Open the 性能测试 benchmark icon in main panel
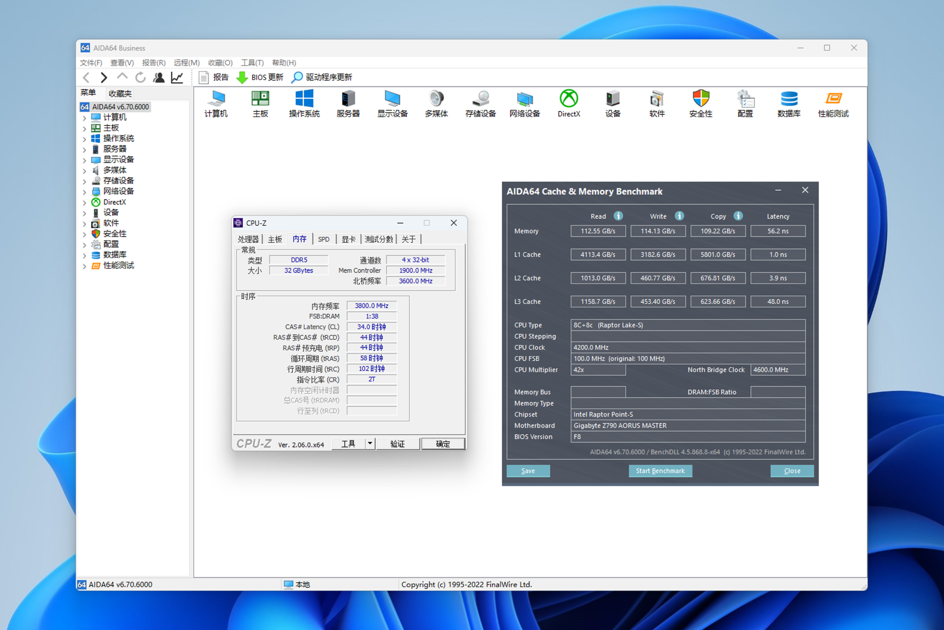 click(833, 104)
